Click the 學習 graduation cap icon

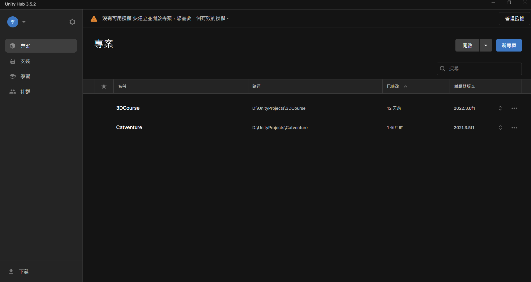pos(13,76)
